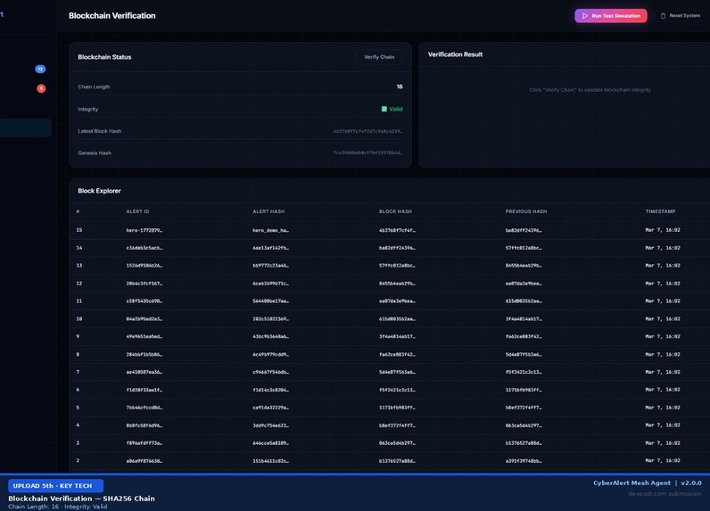Viewport: 710px width, 511px height.
Task: Select alert ID 49e9651ea5ed…
Action: pyautogui.click(x=144, y=337)
